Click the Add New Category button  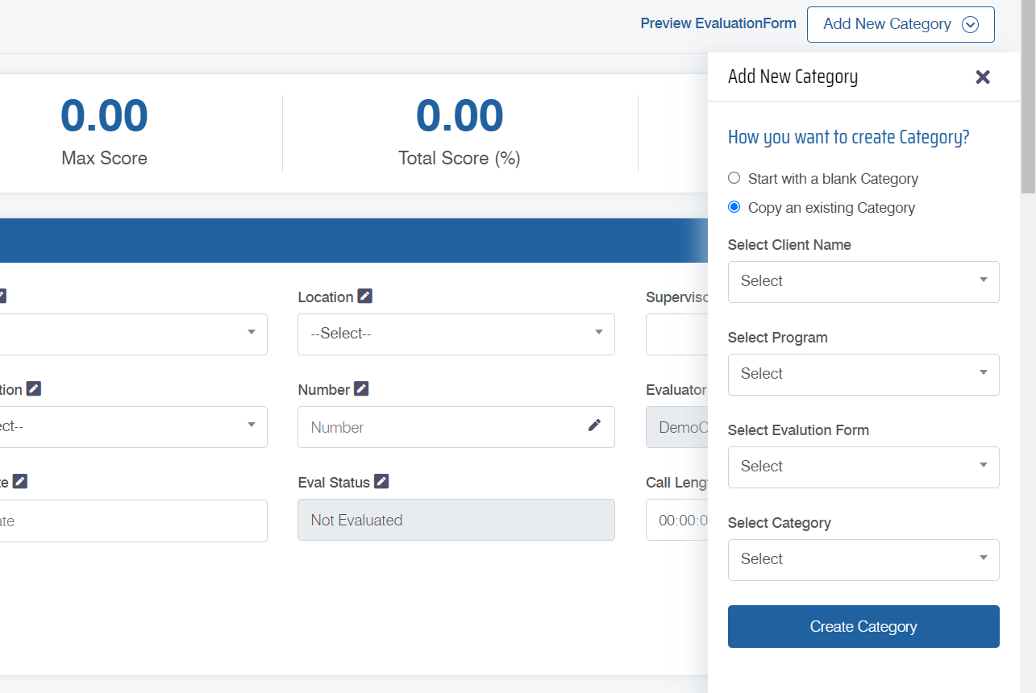[887, 24]
